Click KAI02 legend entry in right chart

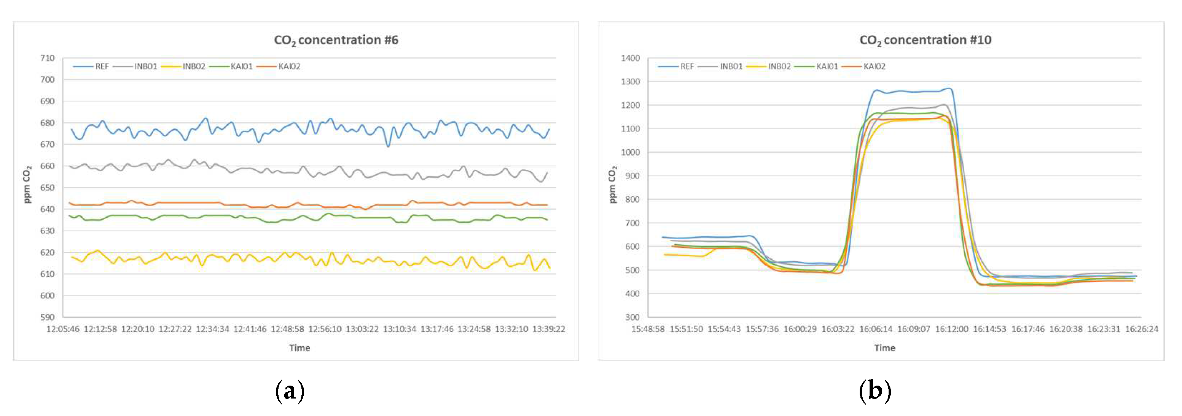(874, 66)
